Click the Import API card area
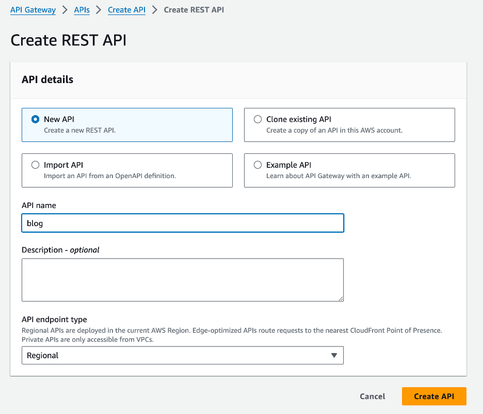The width and height of the screenshot is (483, 414). (127, 170)
